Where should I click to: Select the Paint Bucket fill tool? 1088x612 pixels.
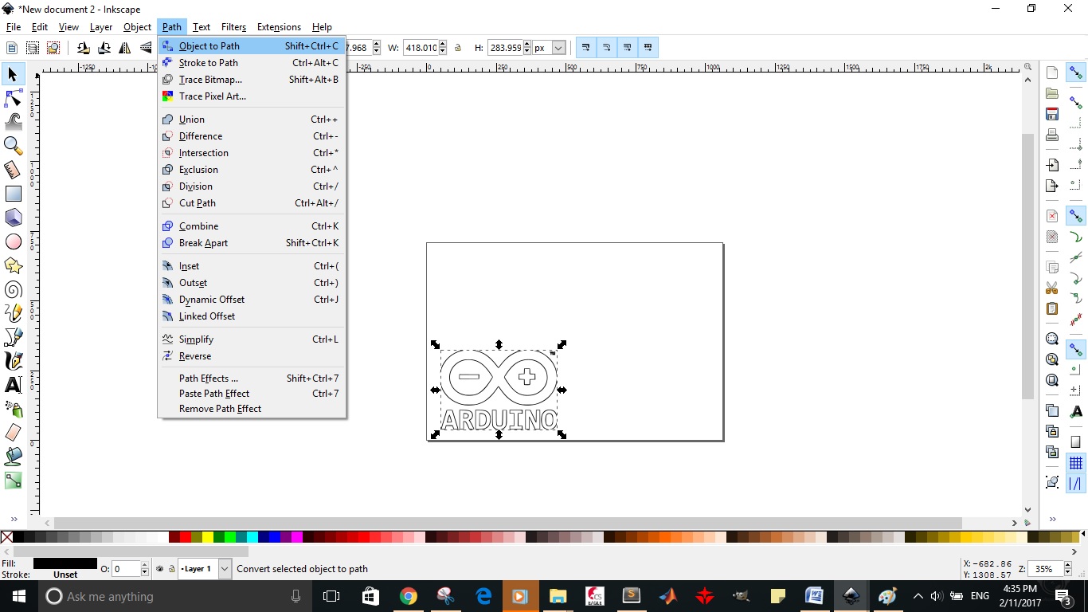click(13, 457)
